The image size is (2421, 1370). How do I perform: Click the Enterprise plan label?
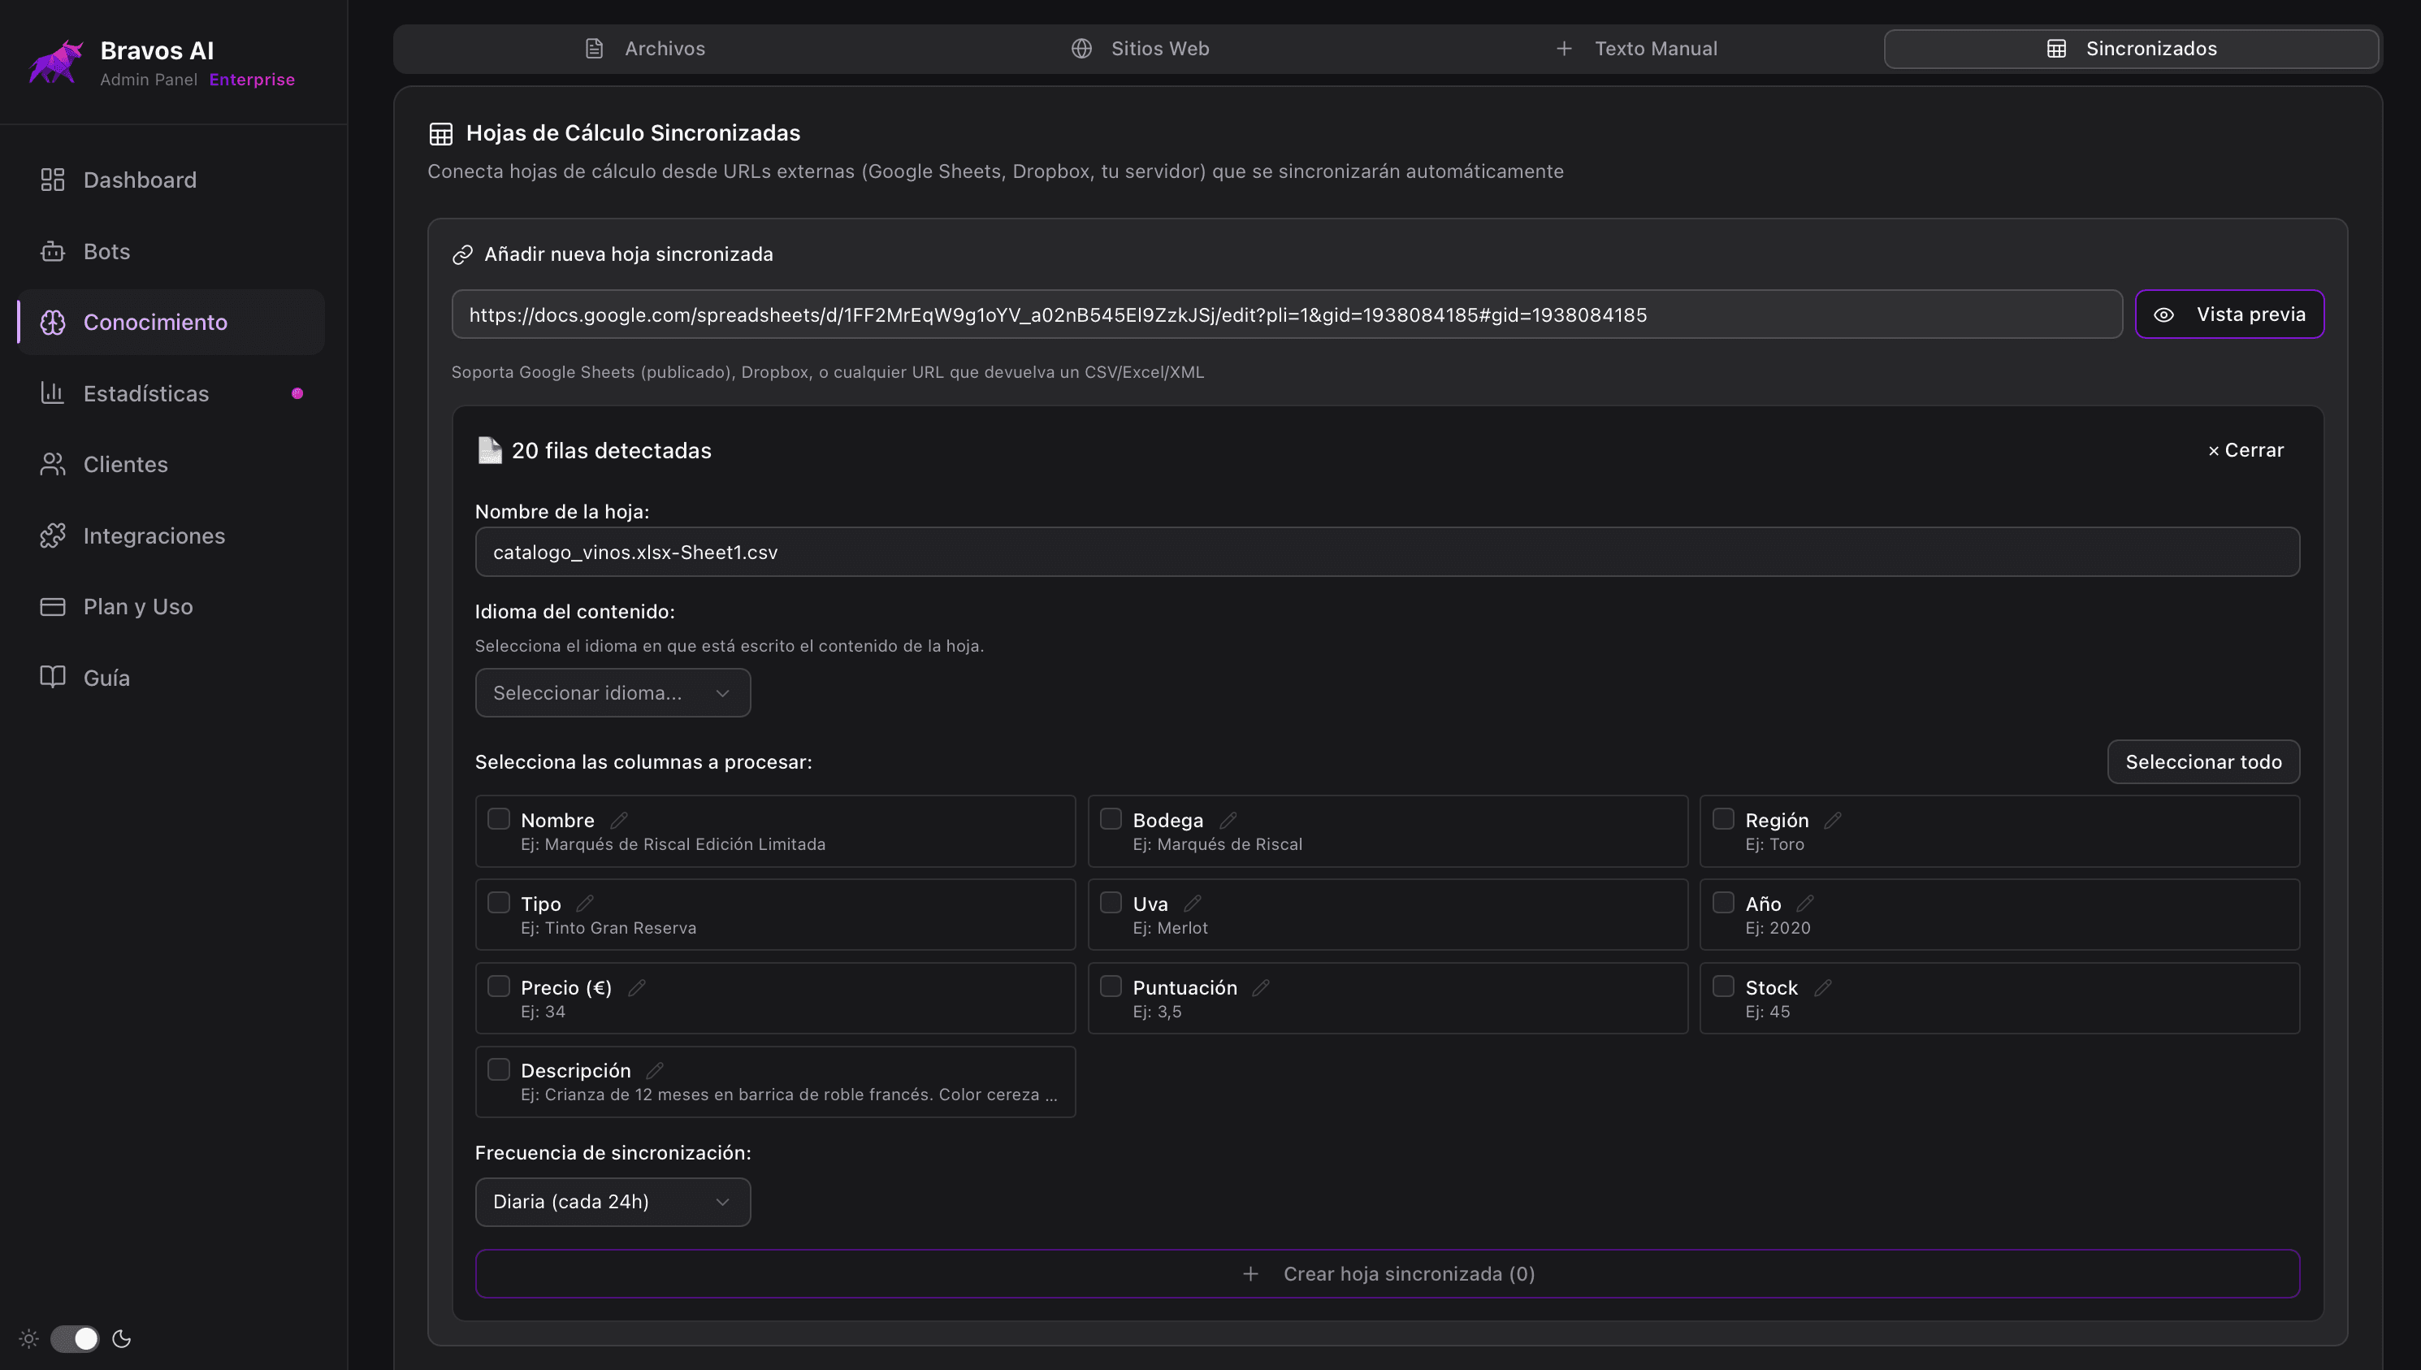(x=252, y=80)
